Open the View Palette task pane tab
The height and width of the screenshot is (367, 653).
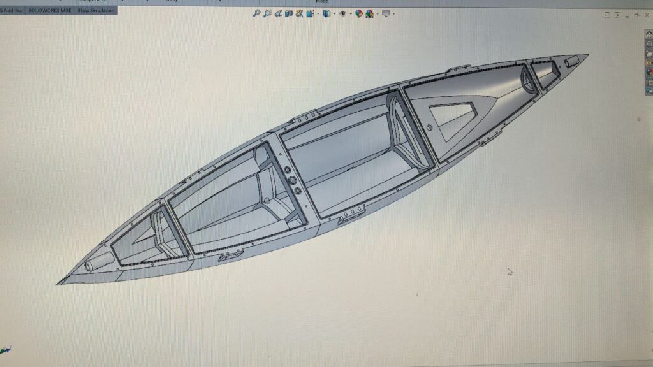tap(649, 63)
